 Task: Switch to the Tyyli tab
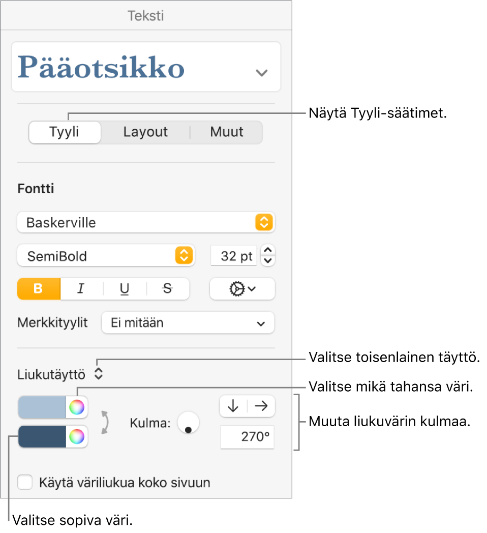(65, 132)
